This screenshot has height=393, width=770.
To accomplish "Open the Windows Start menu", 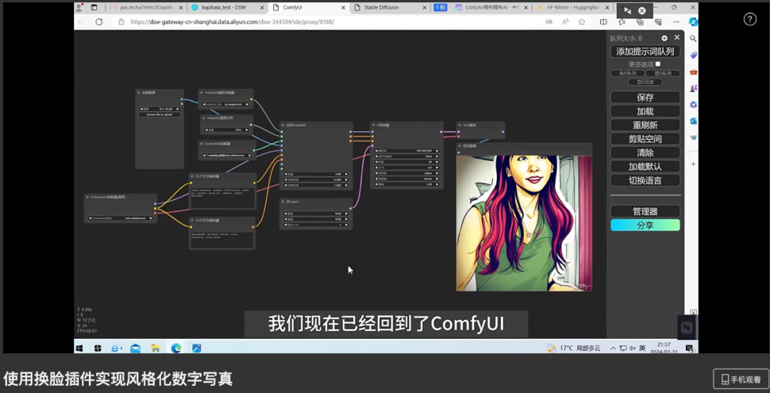I will (79, 348).
